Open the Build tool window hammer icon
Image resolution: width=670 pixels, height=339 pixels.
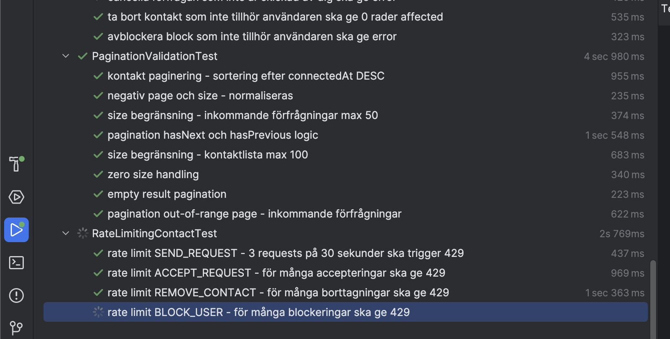[16, 163]
